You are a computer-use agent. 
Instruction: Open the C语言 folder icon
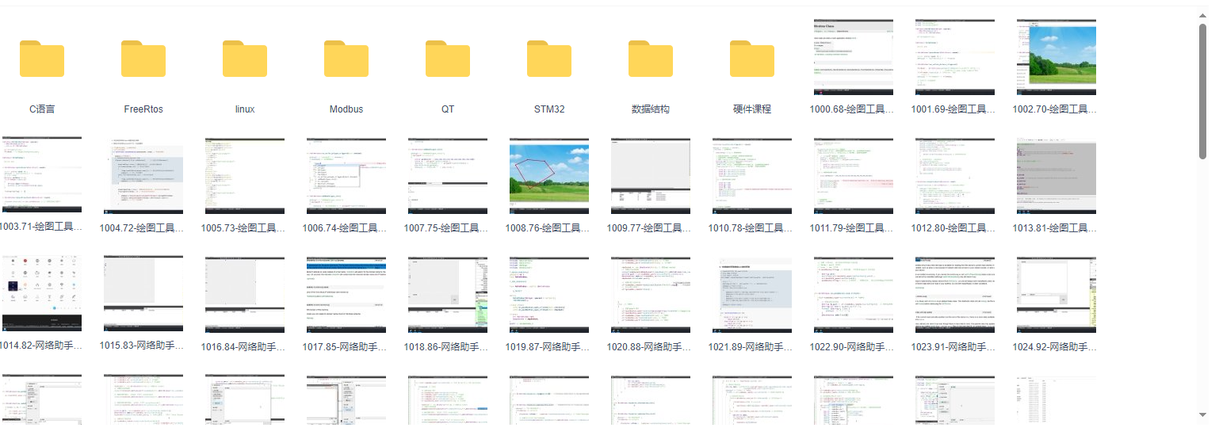pyautogui.click(x=42, y=59)
